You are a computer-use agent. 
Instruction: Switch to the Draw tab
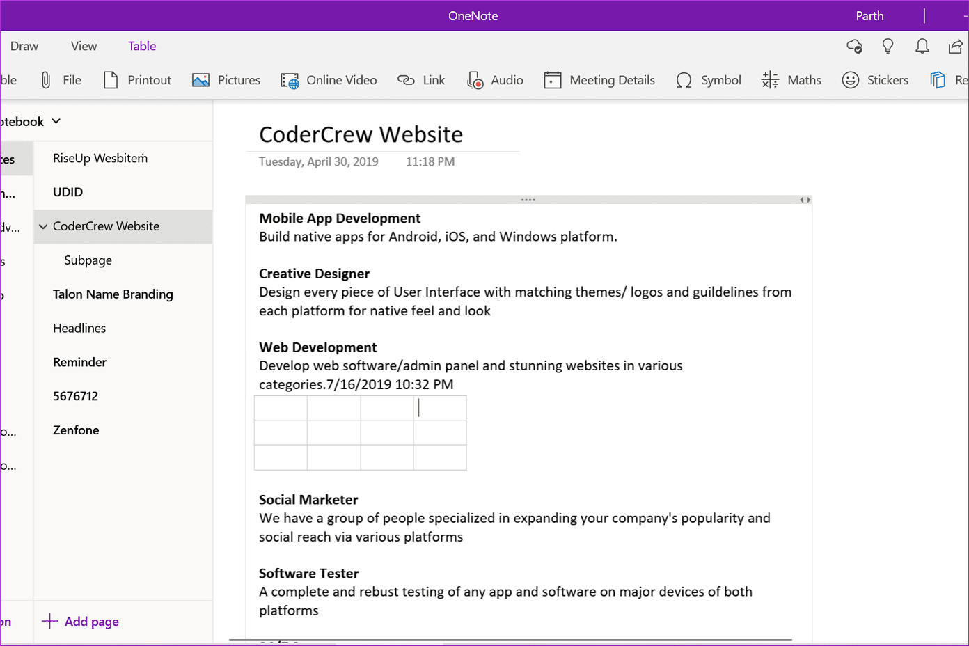tap(24, 46)
